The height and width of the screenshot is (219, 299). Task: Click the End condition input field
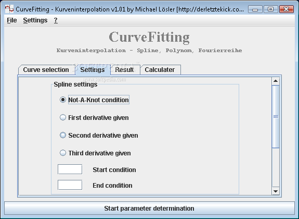[x=70, y=185]
